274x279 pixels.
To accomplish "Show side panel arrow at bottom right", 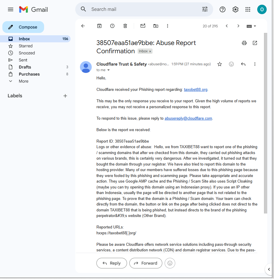I will point(269,269).
